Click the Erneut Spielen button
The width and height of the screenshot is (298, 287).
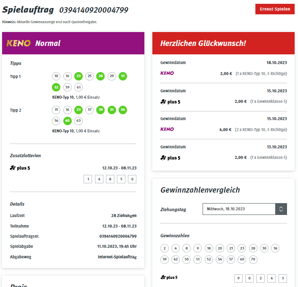275,9
